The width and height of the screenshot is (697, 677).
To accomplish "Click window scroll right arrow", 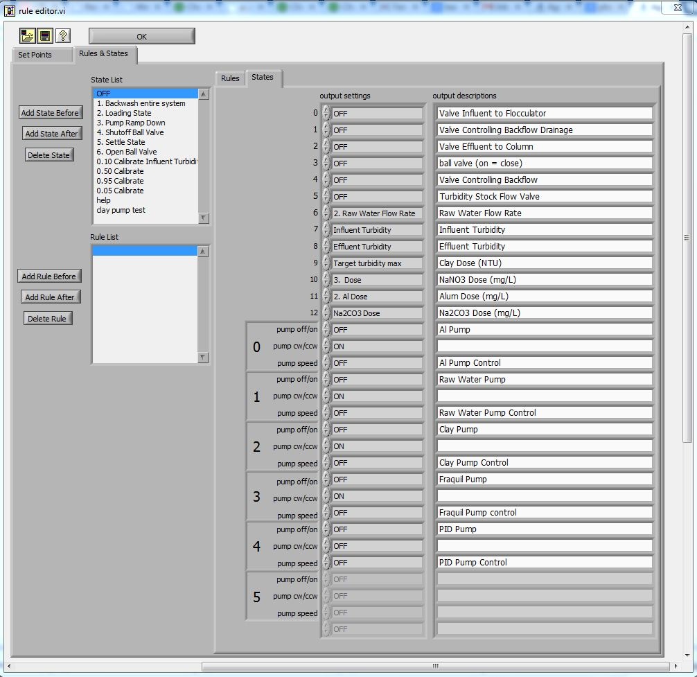I will [x=676, y=667].
